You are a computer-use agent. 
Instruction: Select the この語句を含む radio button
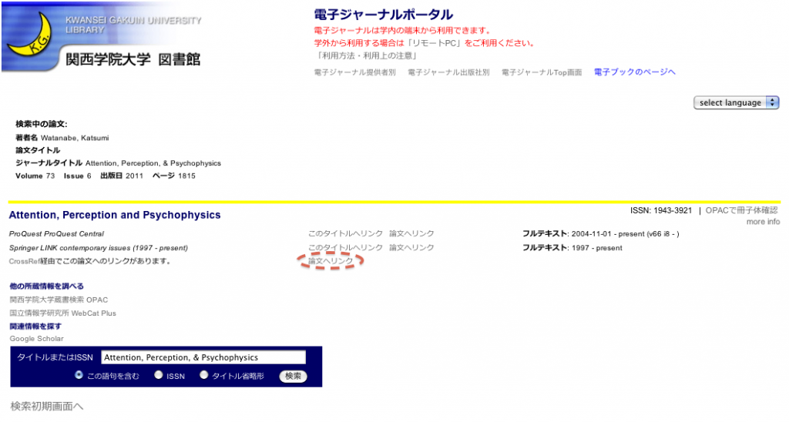[79, 376]
